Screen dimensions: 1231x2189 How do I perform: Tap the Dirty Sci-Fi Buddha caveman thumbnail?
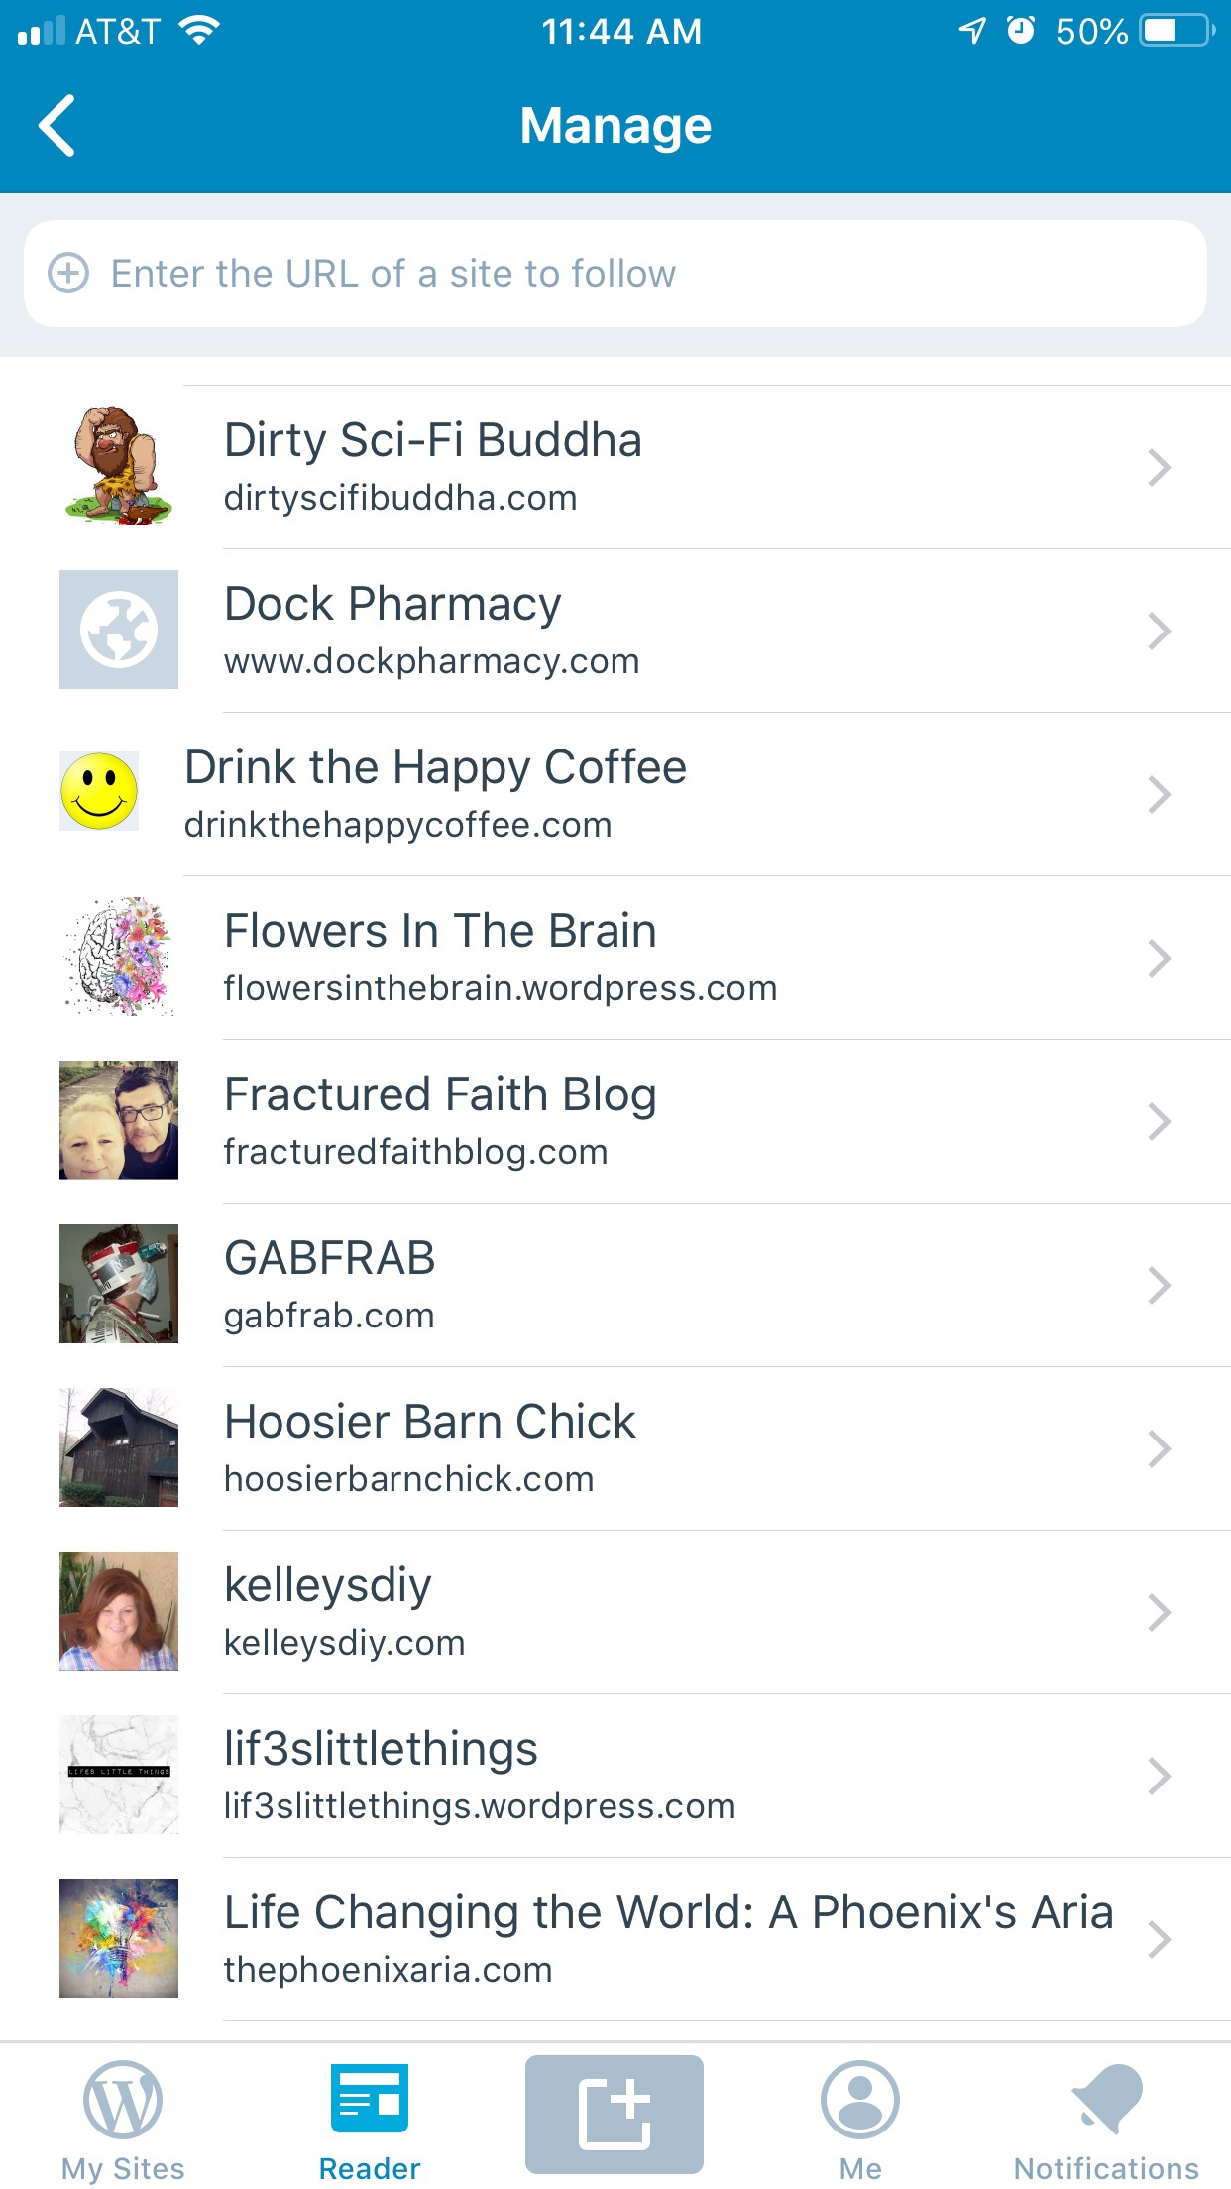(119, 466)
